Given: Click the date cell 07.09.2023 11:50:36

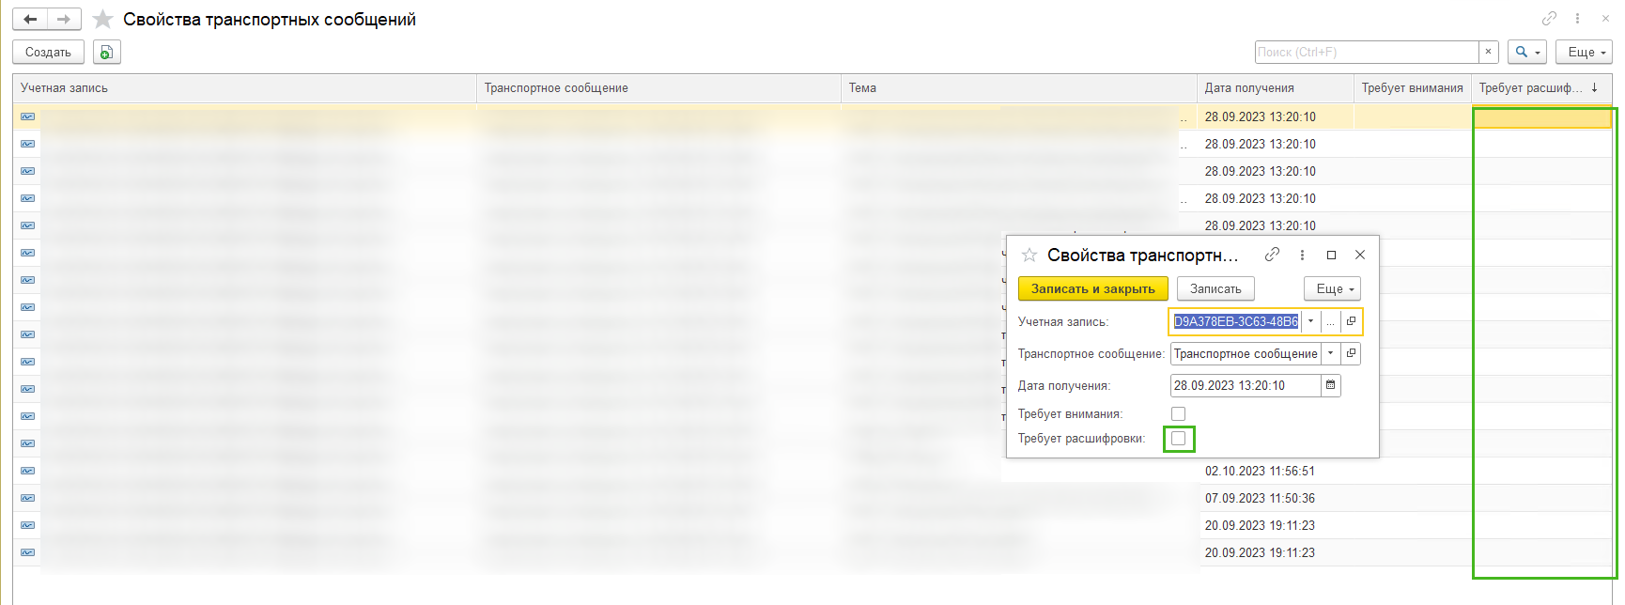Looking at the screenshot, I should tap(1260, 498).
